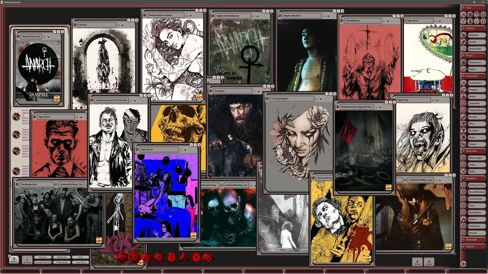Toggle the lock on A Crying Vampire window

(321, 99)
